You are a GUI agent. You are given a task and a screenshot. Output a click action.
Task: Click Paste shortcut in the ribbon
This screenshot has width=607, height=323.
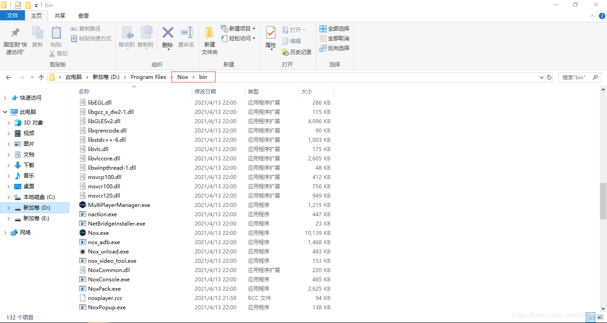(92, 39)
